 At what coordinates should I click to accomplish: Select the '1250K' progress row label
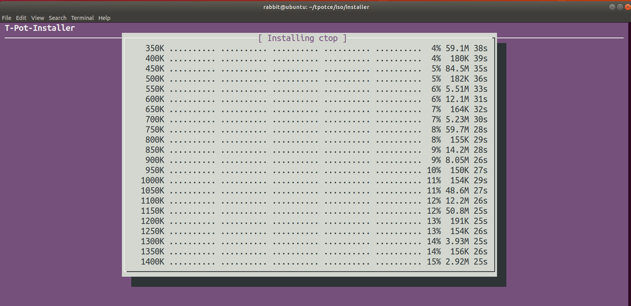pyautogui.click(x=153, y=232)
